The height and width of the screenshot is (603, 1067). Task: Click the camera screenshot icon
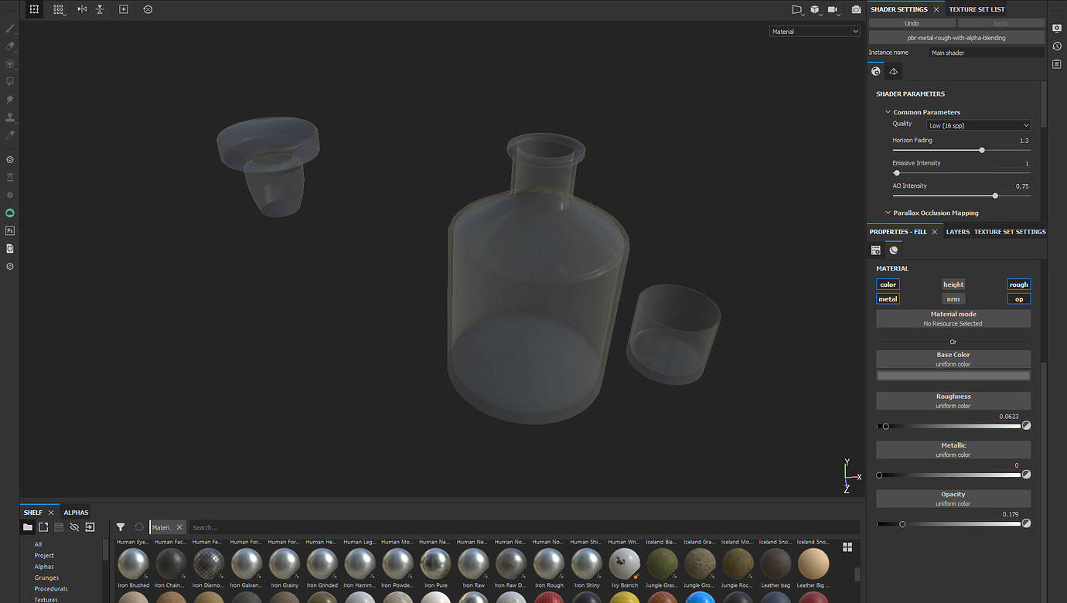click(856, 9)
